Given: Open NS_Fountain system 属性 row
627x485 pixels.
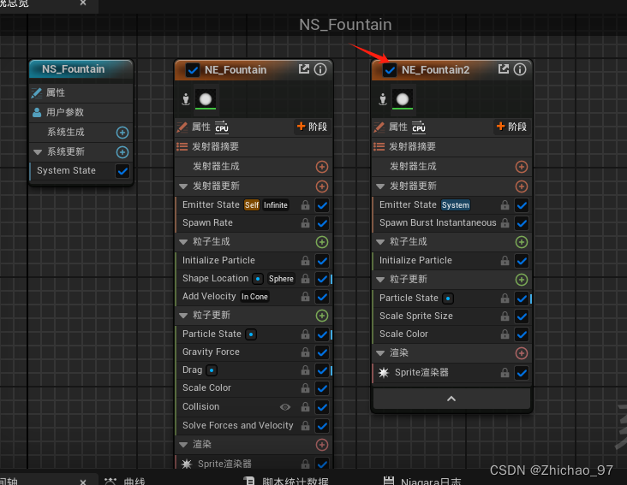Looking at the screenshot, I should [x=81, y=93].
